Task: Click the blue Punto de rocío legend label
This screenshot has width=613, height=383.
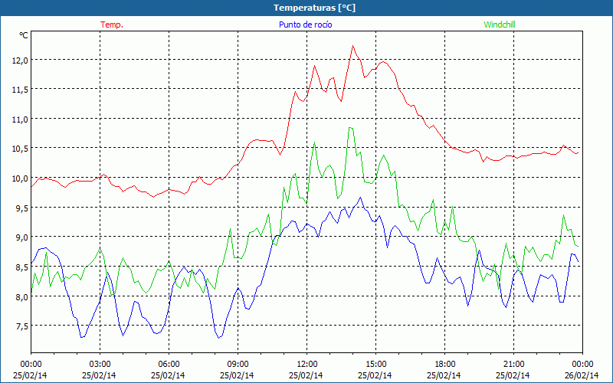Action: (x=305, y=25)
